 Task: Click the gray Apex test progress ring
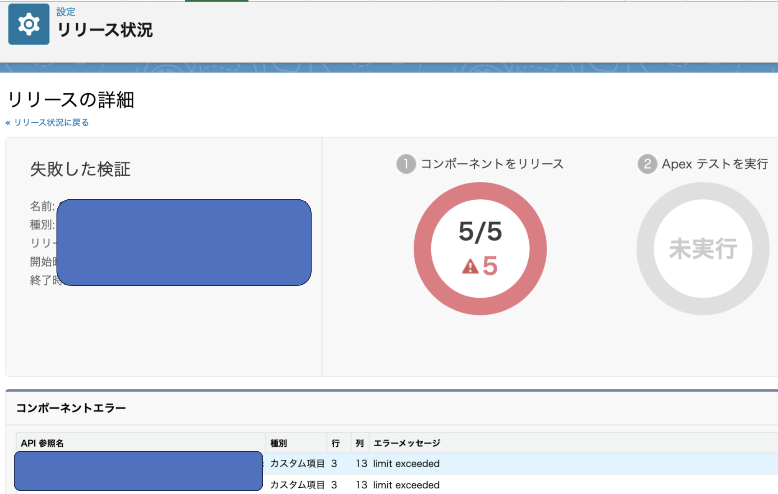703,249
